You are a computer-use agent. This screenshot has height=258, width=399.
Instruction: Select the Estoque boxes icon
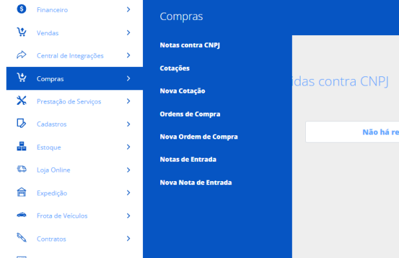(x=21, y=147)
